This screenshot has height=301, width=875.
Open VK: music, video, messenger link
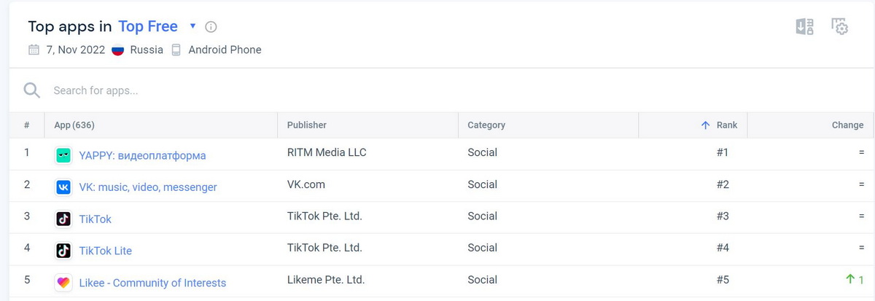(148, 187)
